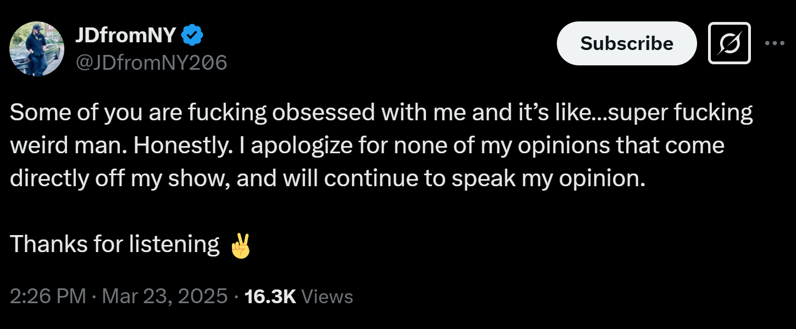Click the blue verified checkmark badge

point(192,36)
